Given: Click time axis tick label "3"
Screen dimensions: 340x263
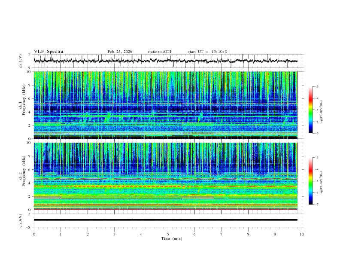Looking at the screenshot, I should (x=114, y=234).
